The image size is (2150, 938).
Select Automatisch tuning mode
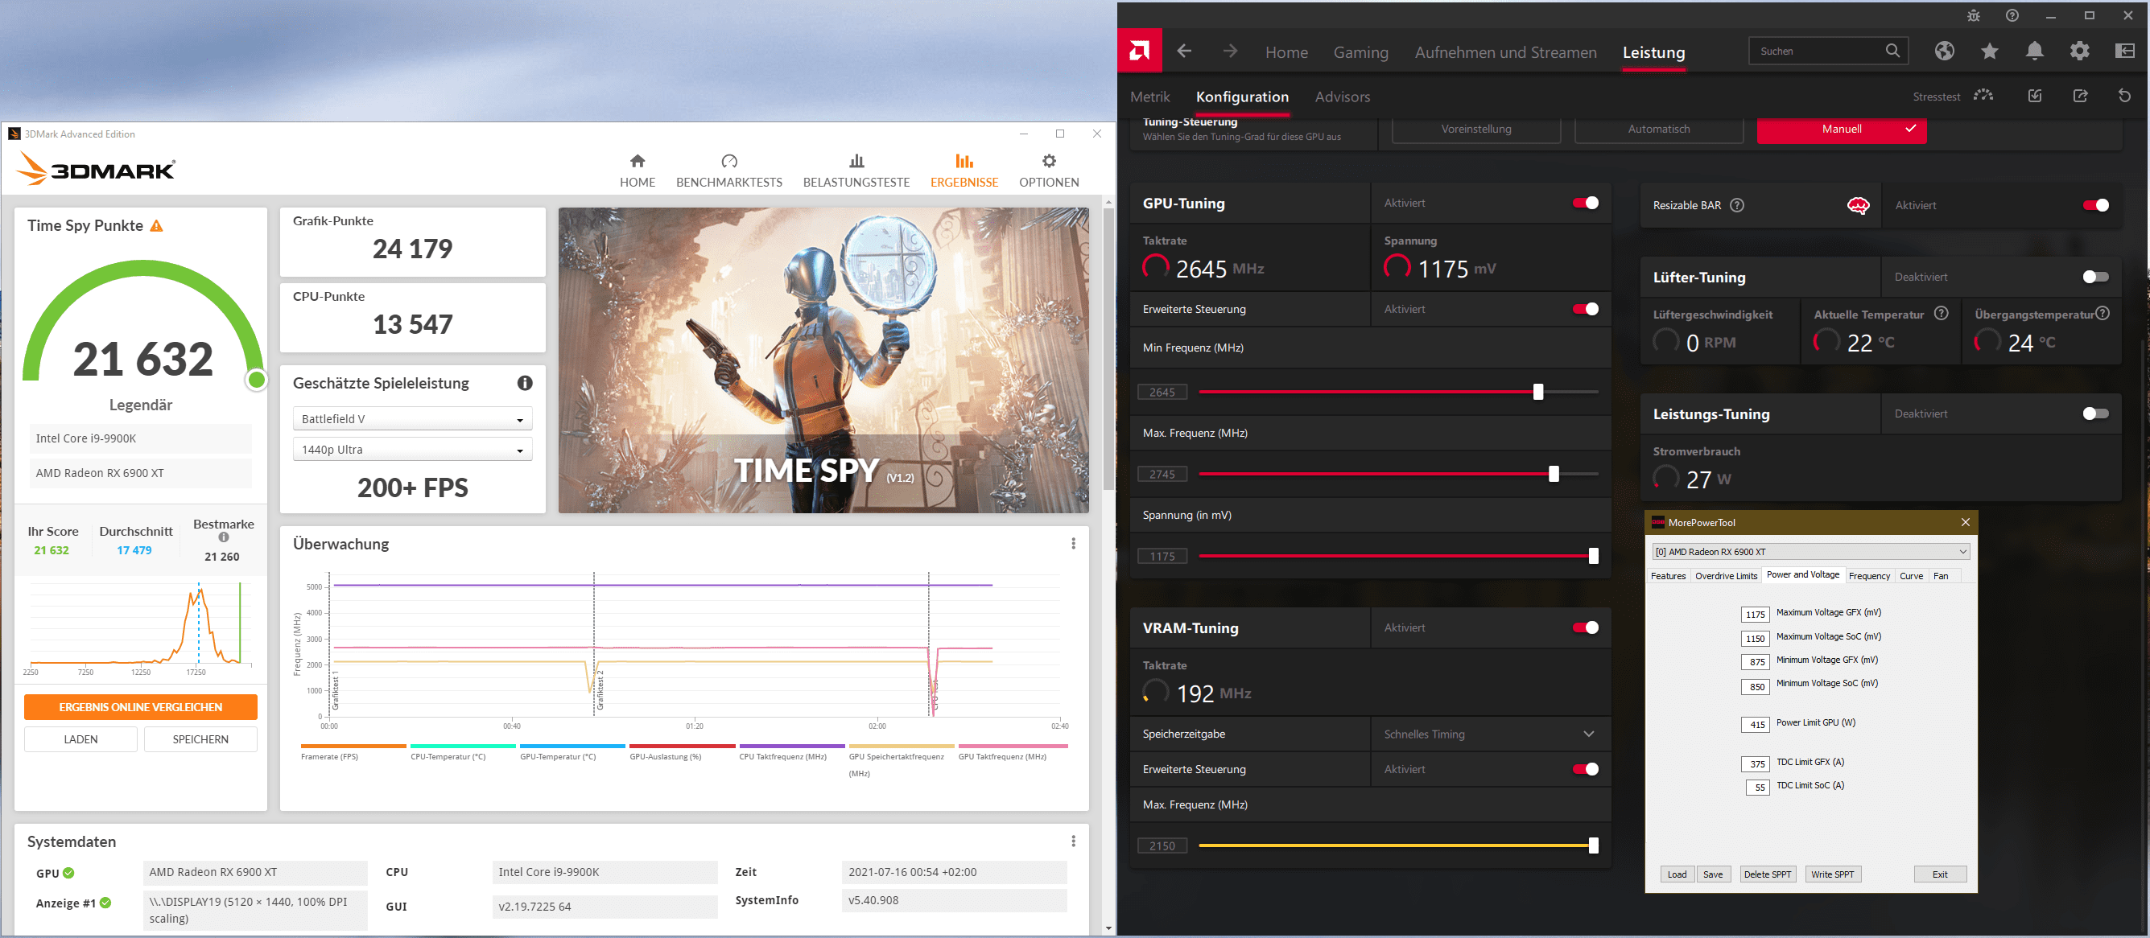click(1658, 130)
